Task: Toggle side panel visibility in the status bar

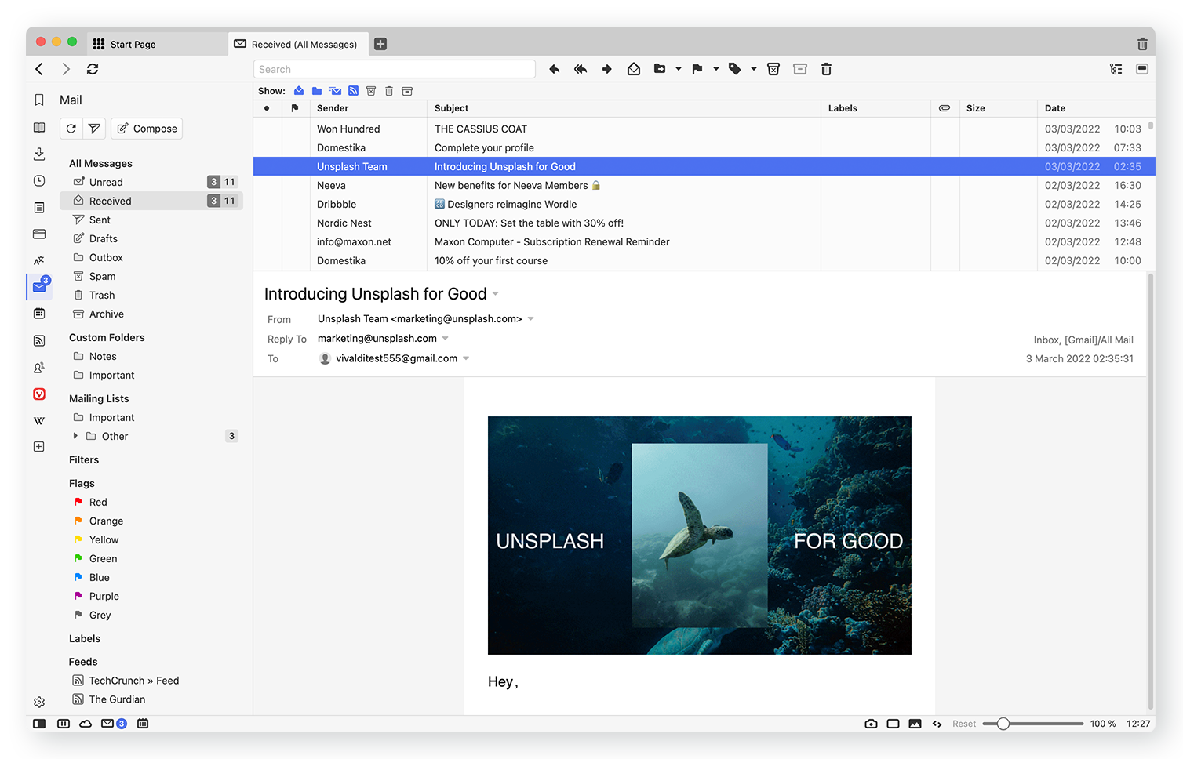Action: [39, 724]
